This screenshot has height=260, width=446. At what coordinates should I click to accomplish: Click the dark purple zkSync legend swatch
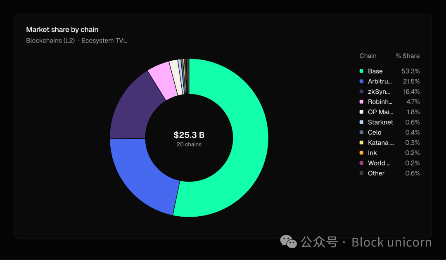coord(361,92)
